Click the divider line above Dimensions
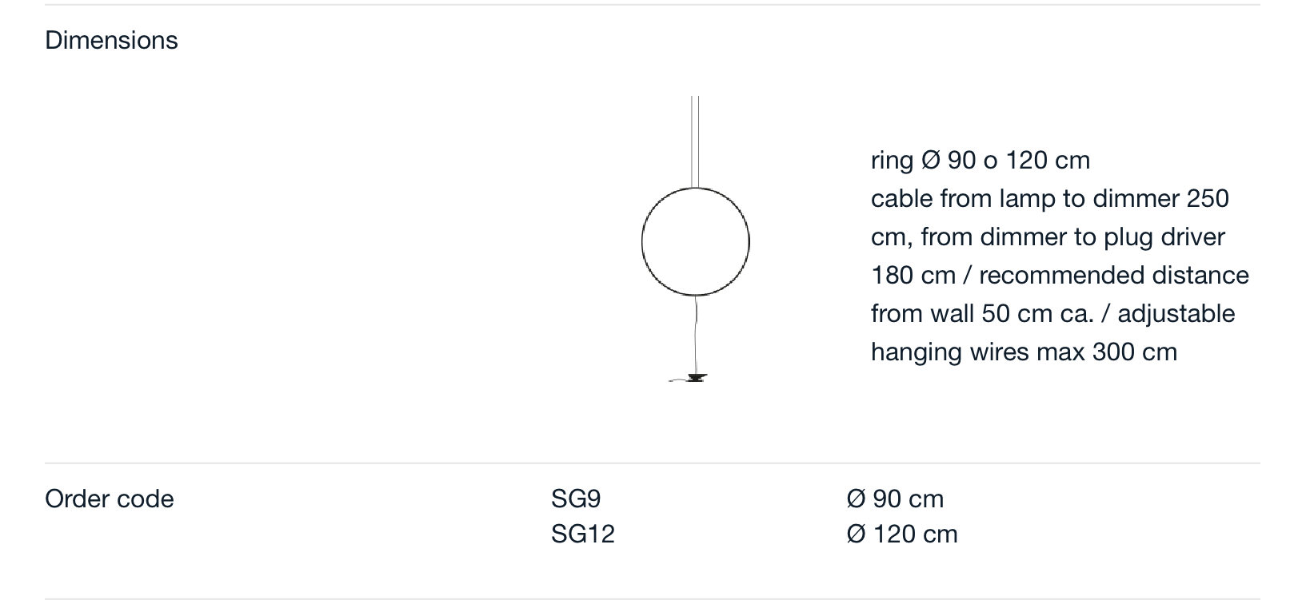Image resolution: width=1310 pixels, height=604 pixels. click(653, 5)
